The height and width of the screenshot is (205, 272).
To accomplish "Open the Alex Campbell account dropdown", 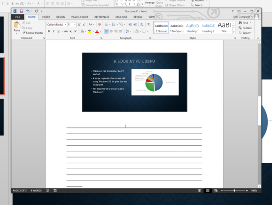I will [x=243, y=17].
